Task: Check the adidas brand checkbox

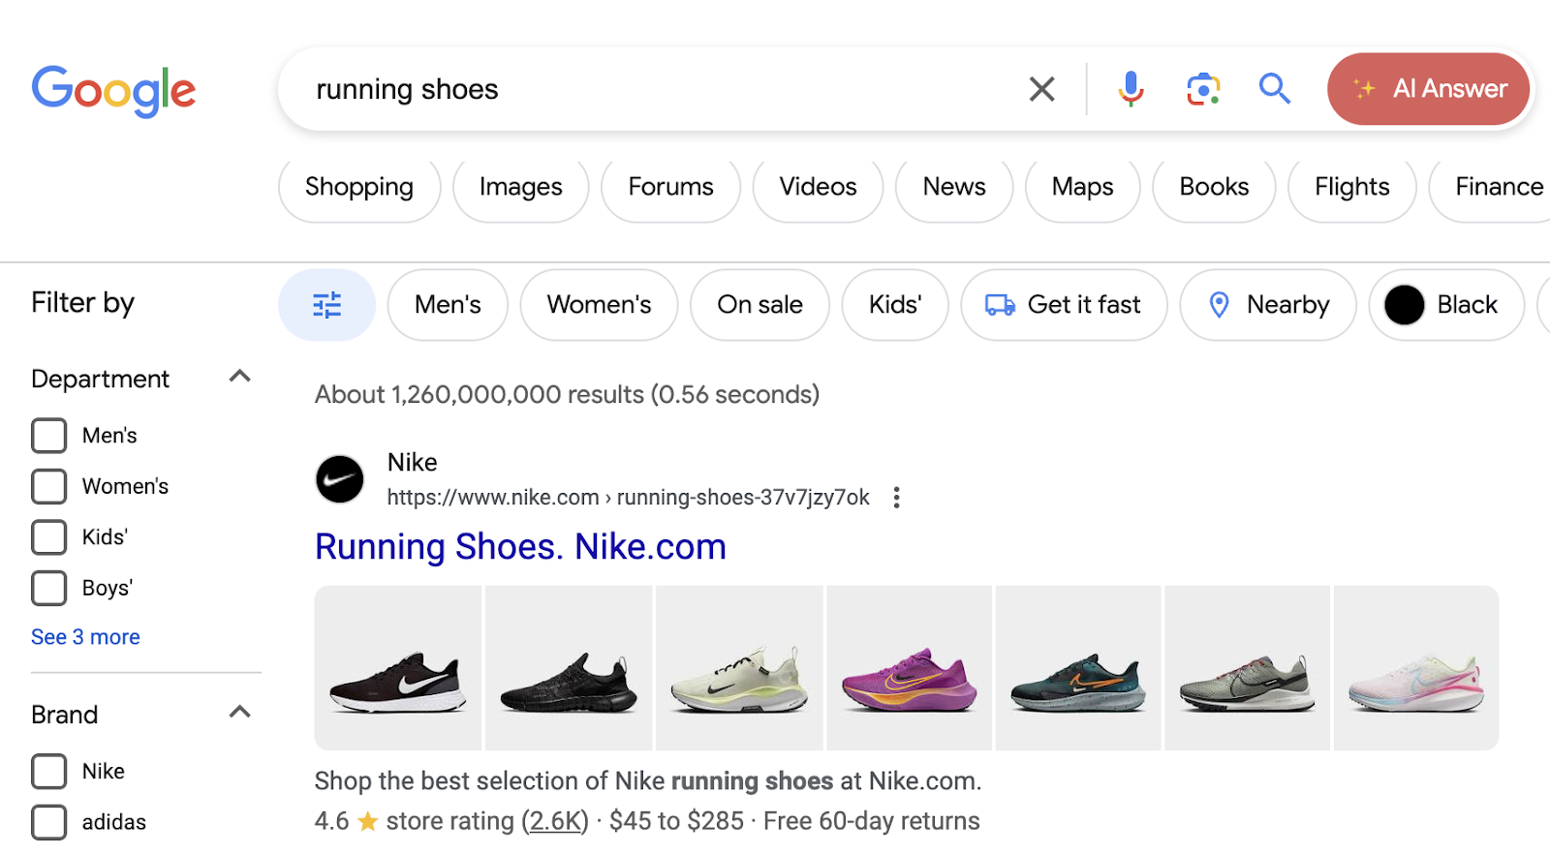Action: pyautogui.click(x=49, y=822)
